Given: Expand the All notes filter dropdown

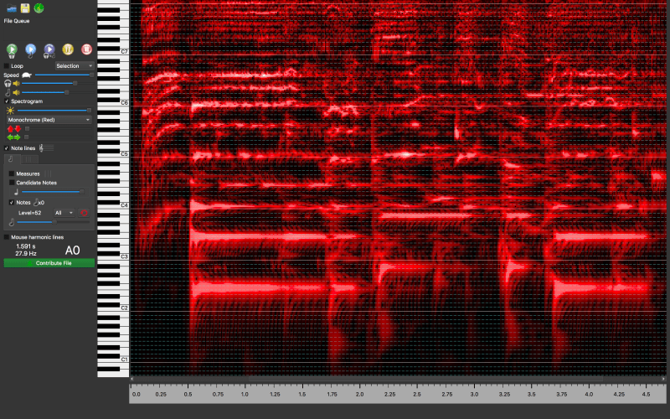Looking at the screenshot, I should (x=64, y=213).
